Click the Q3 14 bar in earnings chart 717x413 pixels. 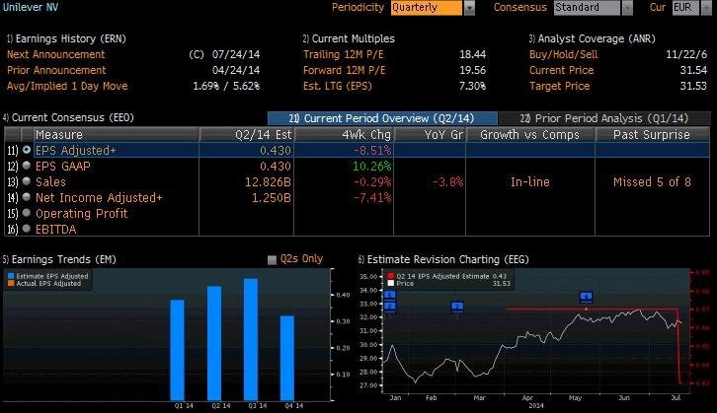click(x=251, y=339)
